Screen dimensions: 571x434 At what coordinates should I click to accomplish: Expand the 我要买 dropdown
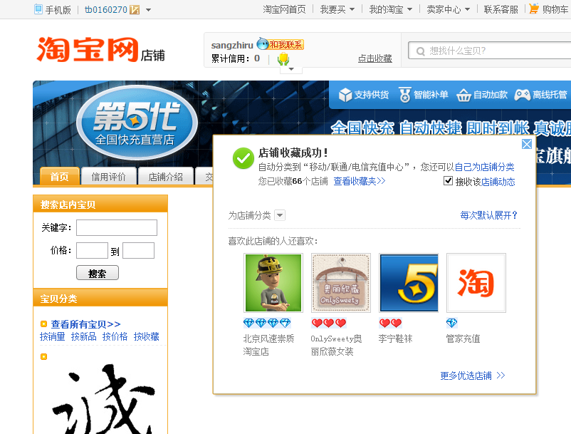(352, 10)
